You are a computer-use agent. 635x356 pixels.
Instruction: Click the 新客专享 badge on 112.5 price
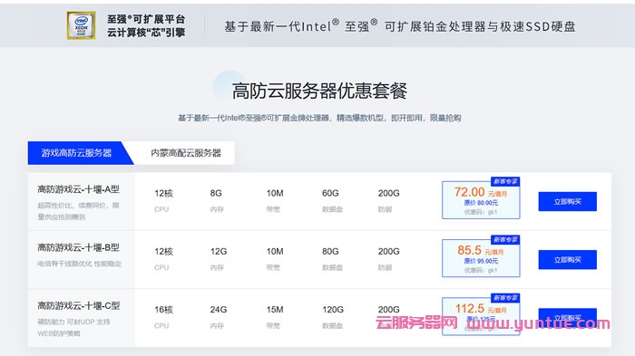click(x=505, y=298)
